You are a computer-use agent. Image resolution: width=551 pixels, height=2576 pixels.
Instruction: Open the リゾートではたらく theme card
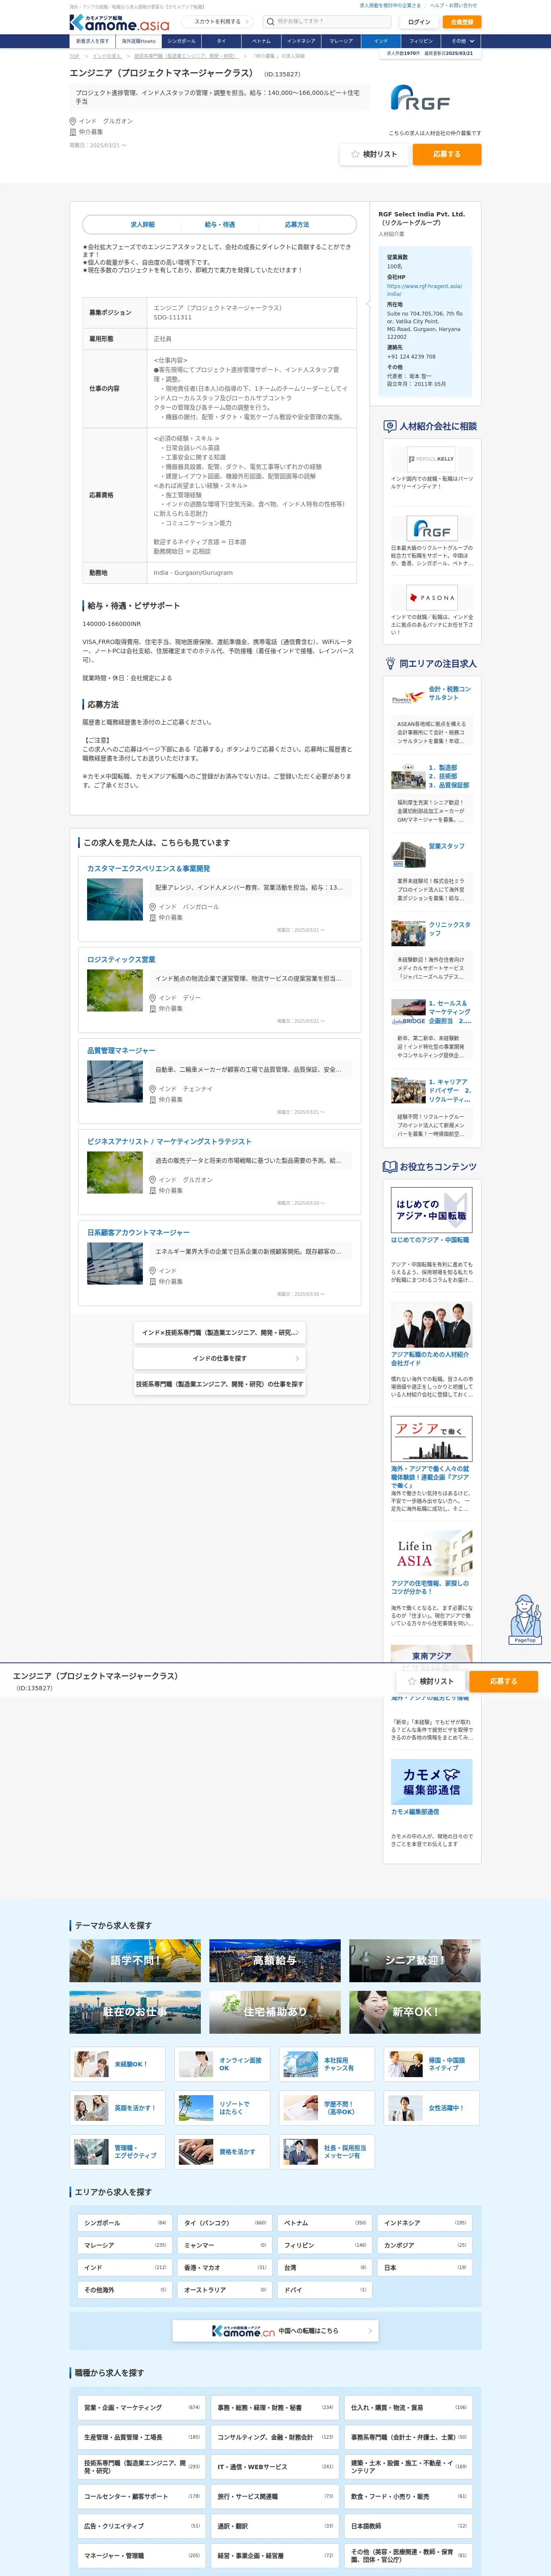[222, 2108]
